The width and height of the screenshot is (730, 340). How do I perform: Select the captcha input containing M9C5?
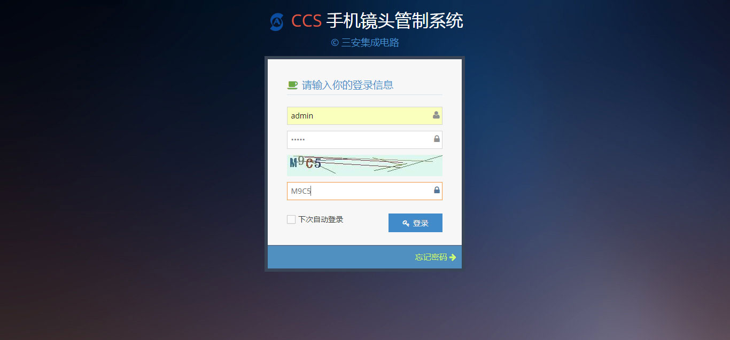(x=364, y=191)
